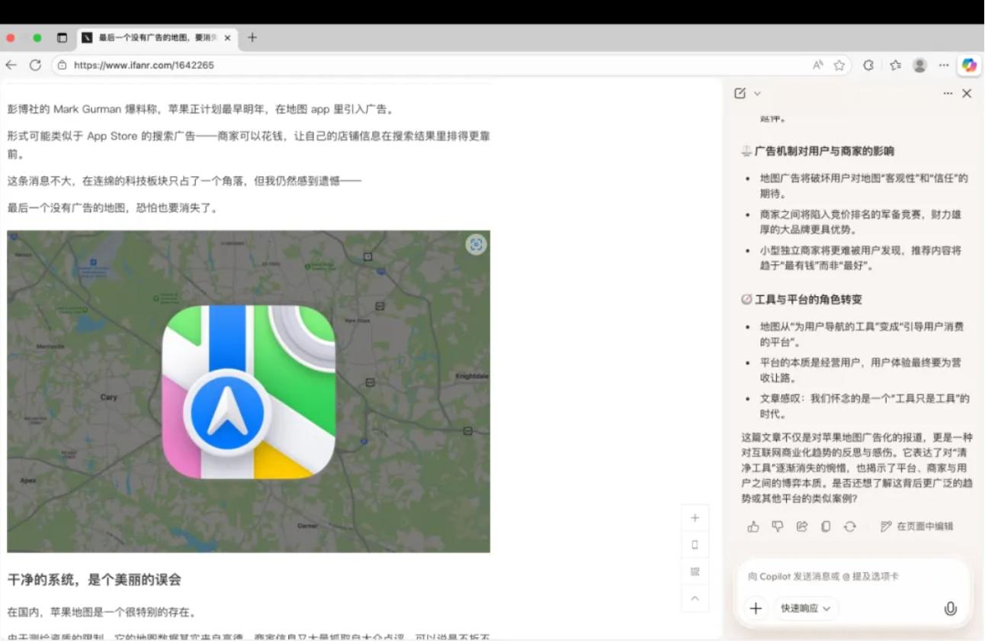Open the Copilot icon in the browser toolbar
Screen dimensions: 985x641
(969, 65)
